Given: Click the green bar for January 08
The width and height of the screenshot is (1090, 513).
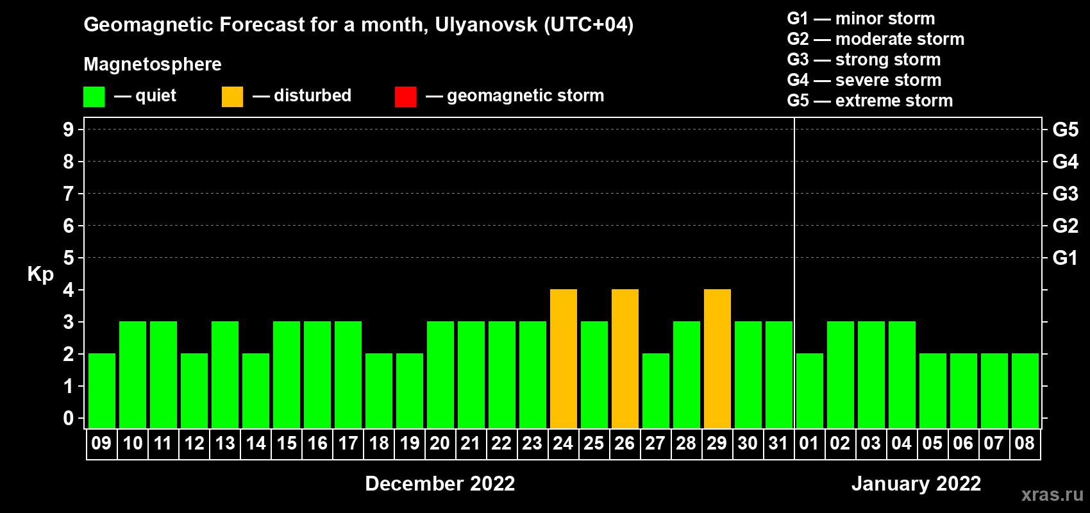Looking at the screenshot, I should [x=1025, y=391].
